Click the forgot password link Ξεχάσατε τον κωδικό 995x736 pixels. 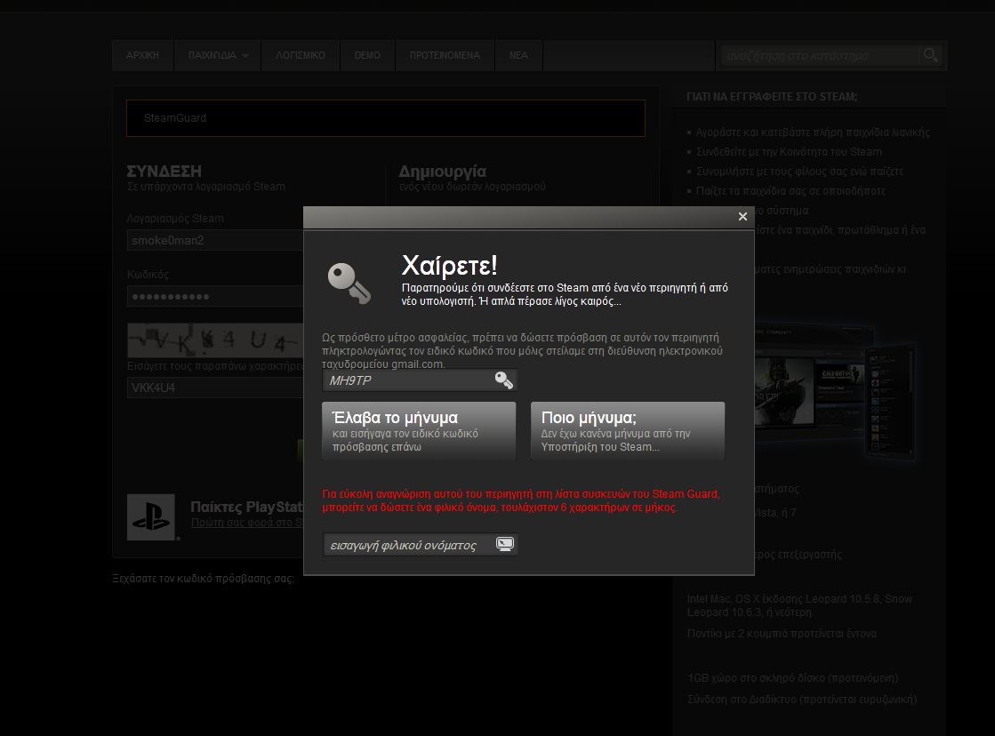203,579
